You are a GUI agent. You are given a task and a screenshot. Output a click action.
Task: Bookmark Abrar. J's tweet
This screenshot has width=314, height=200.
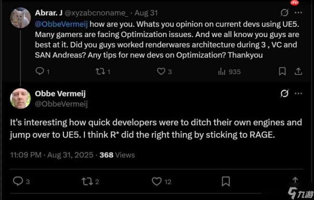coord(282,72)
